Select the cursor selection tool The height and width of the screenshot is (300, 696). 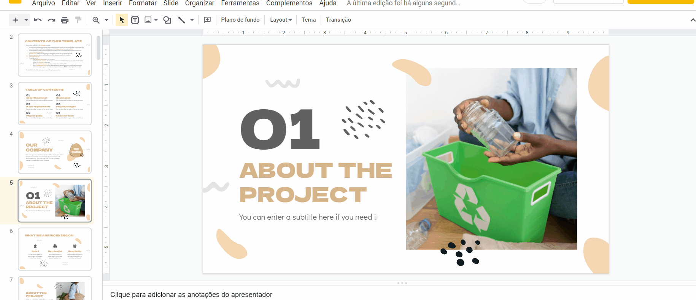(x=121, y=20)
